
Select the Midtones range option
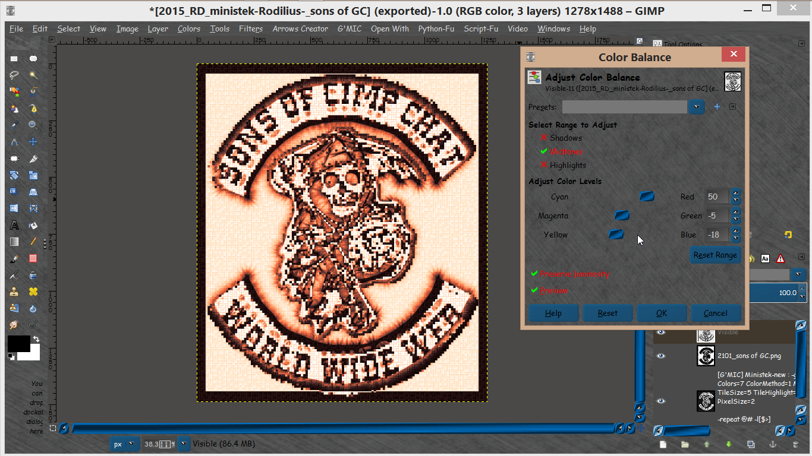click(x=561, y=151)
